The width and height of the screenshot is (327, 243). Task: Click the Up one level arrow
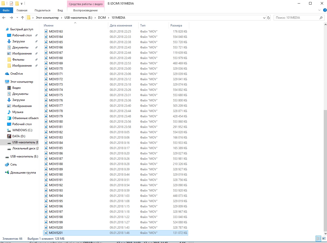coord(23,18)
